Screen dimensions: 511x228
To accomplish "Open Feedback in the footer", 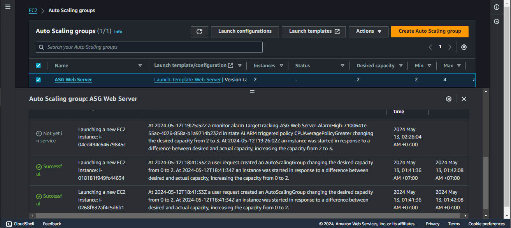I will point(52,224).
